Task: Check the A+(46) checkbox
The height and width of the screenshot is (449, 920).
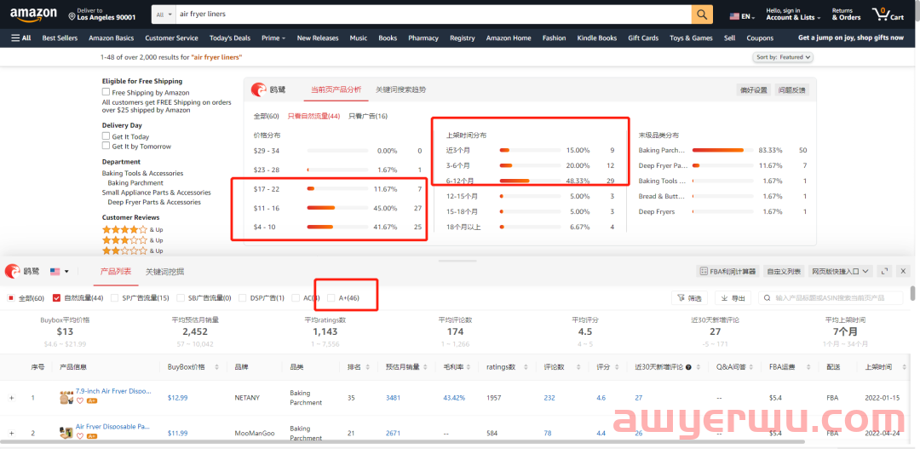Action: tap(331, 298)
